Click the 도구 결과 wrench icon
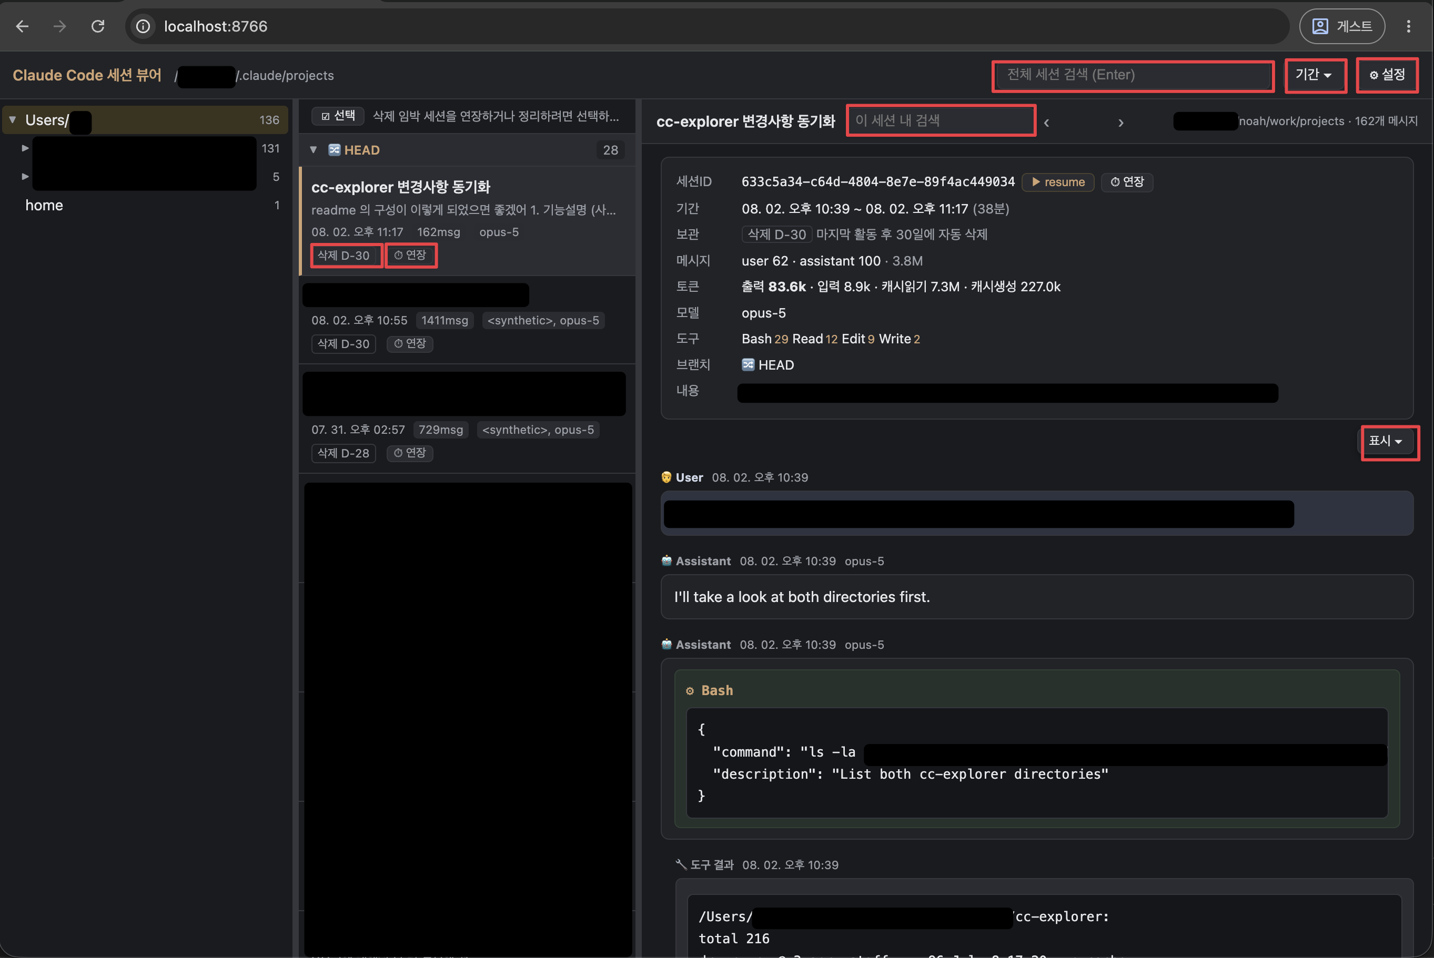 pyautogui.click(x=682, y=864)
